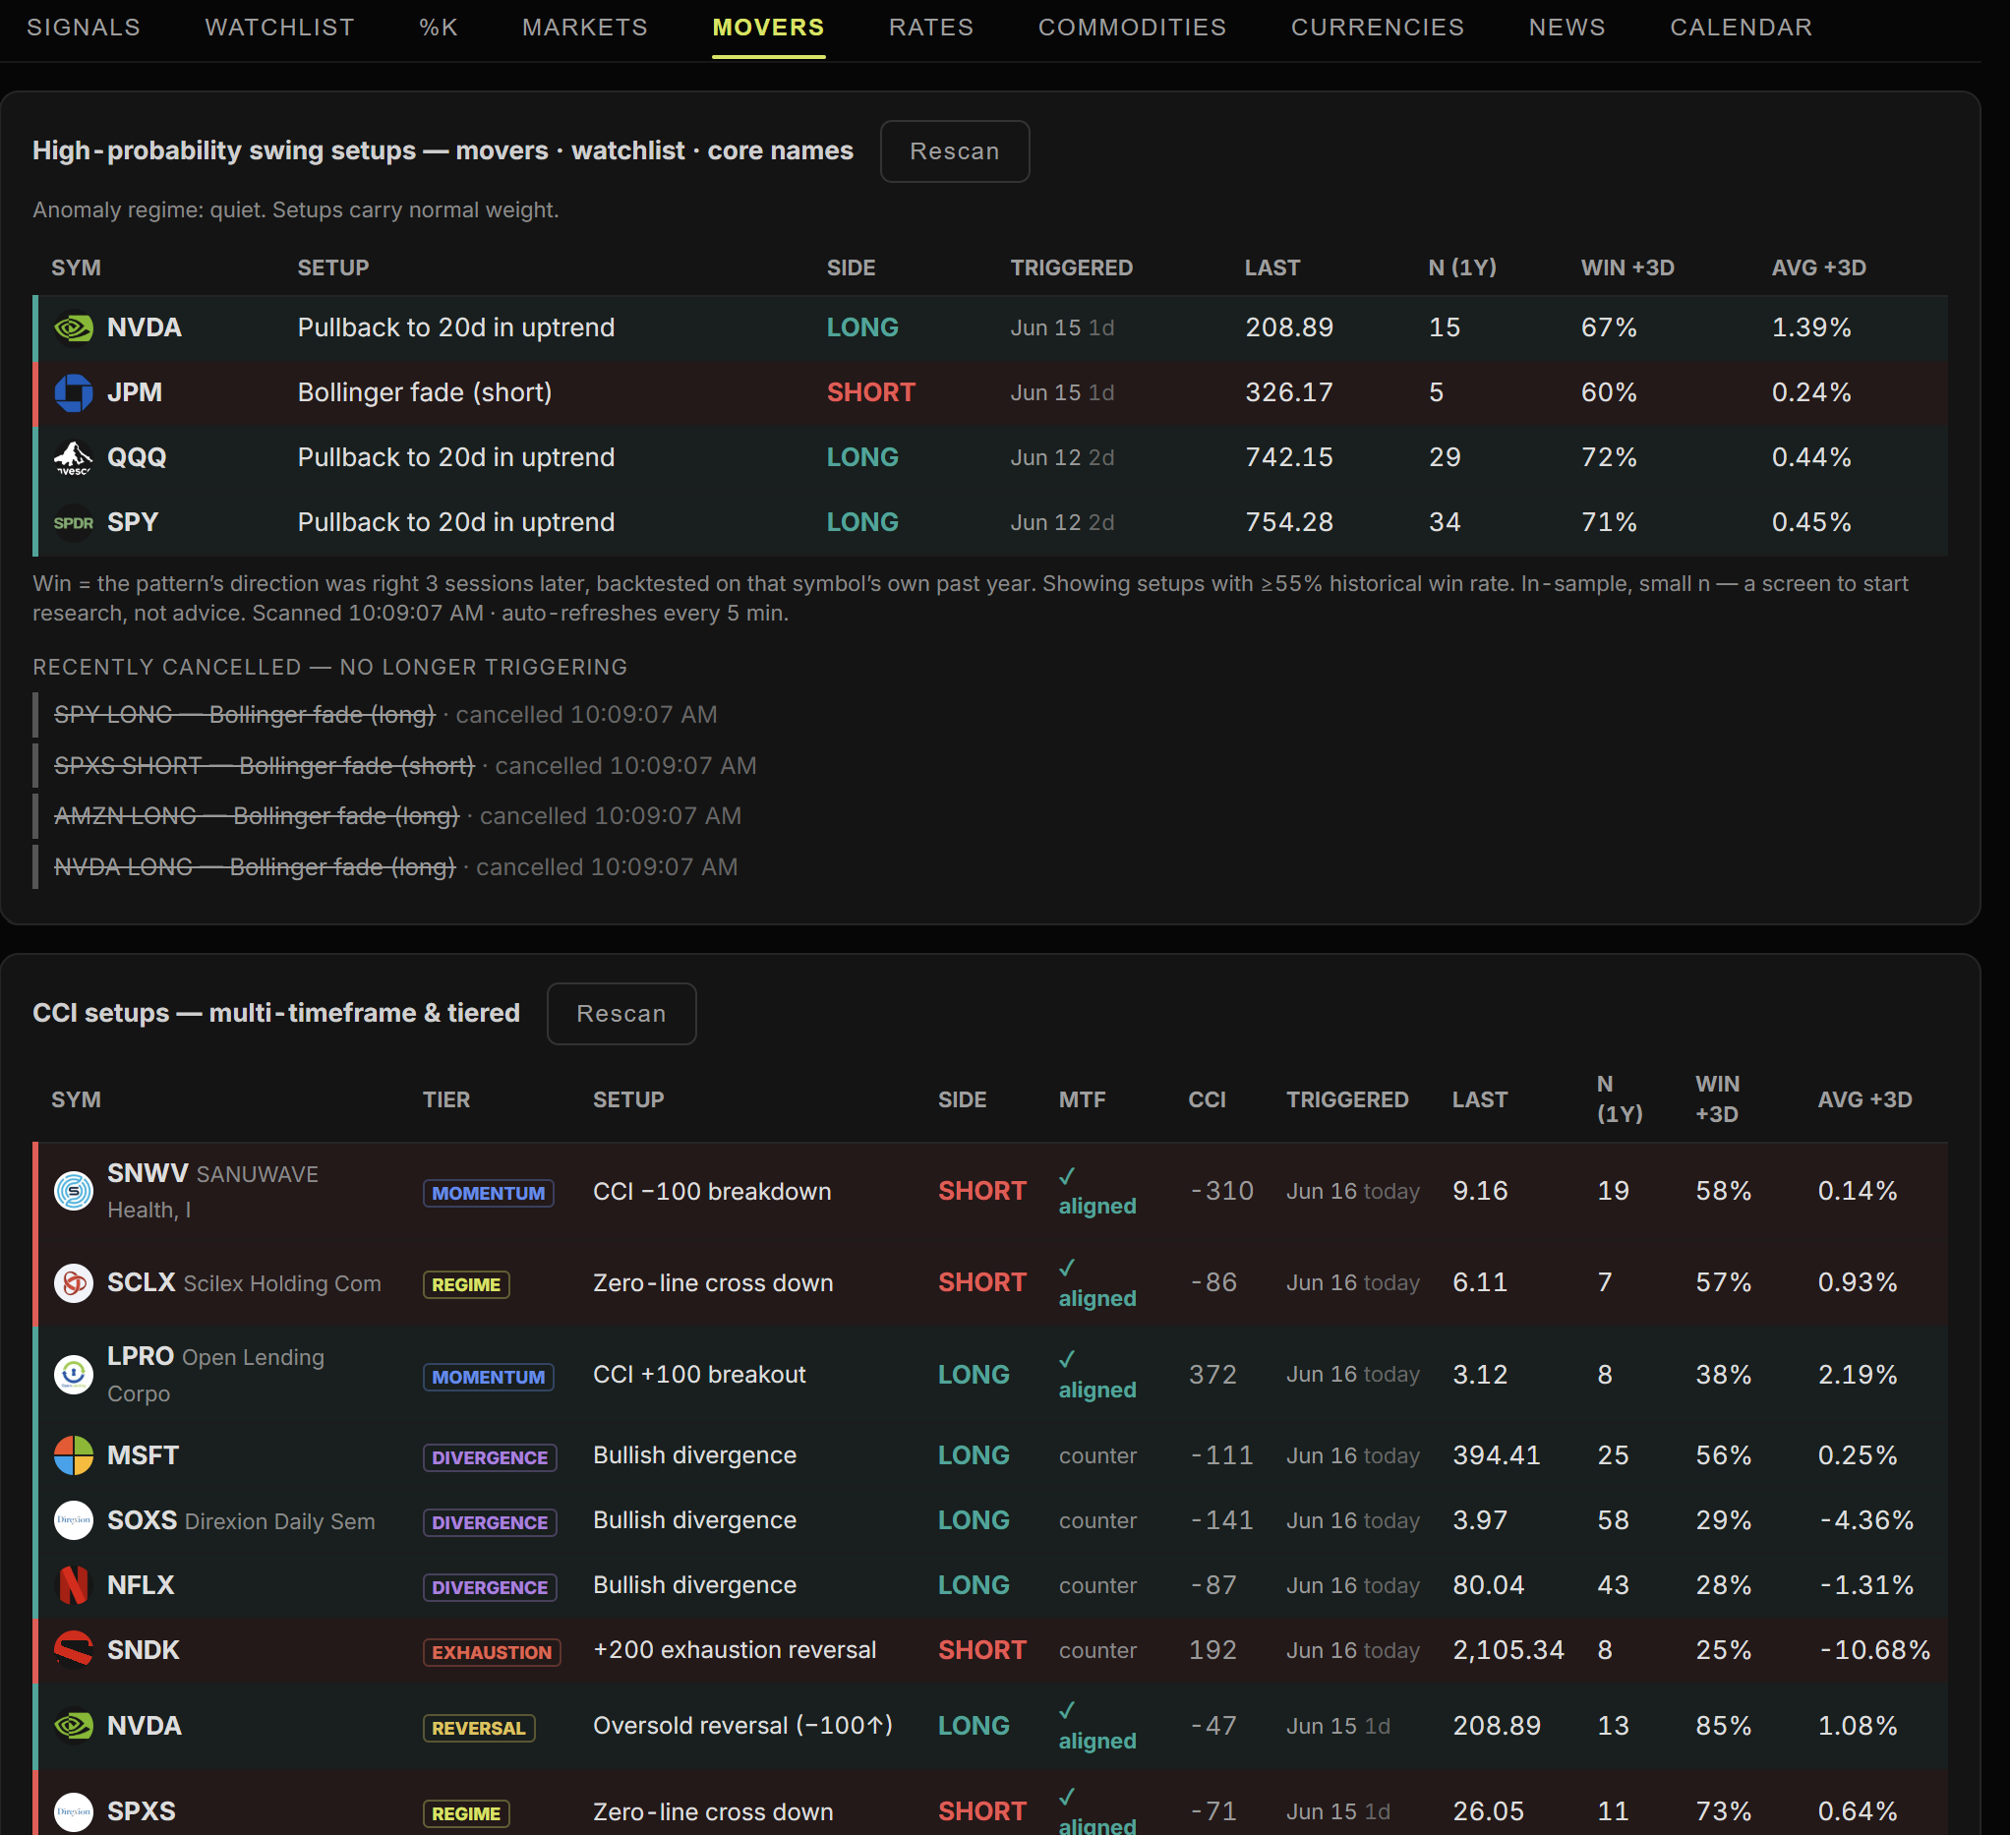Click the EXHAUSTION badge on SNDK row
This screenshot has height=1835, width=2010.
[492, 1652]
